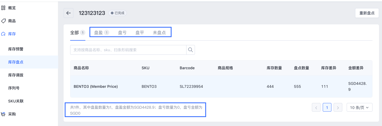
Task: Click the 概览 overview icon
Action: point(3,8)
